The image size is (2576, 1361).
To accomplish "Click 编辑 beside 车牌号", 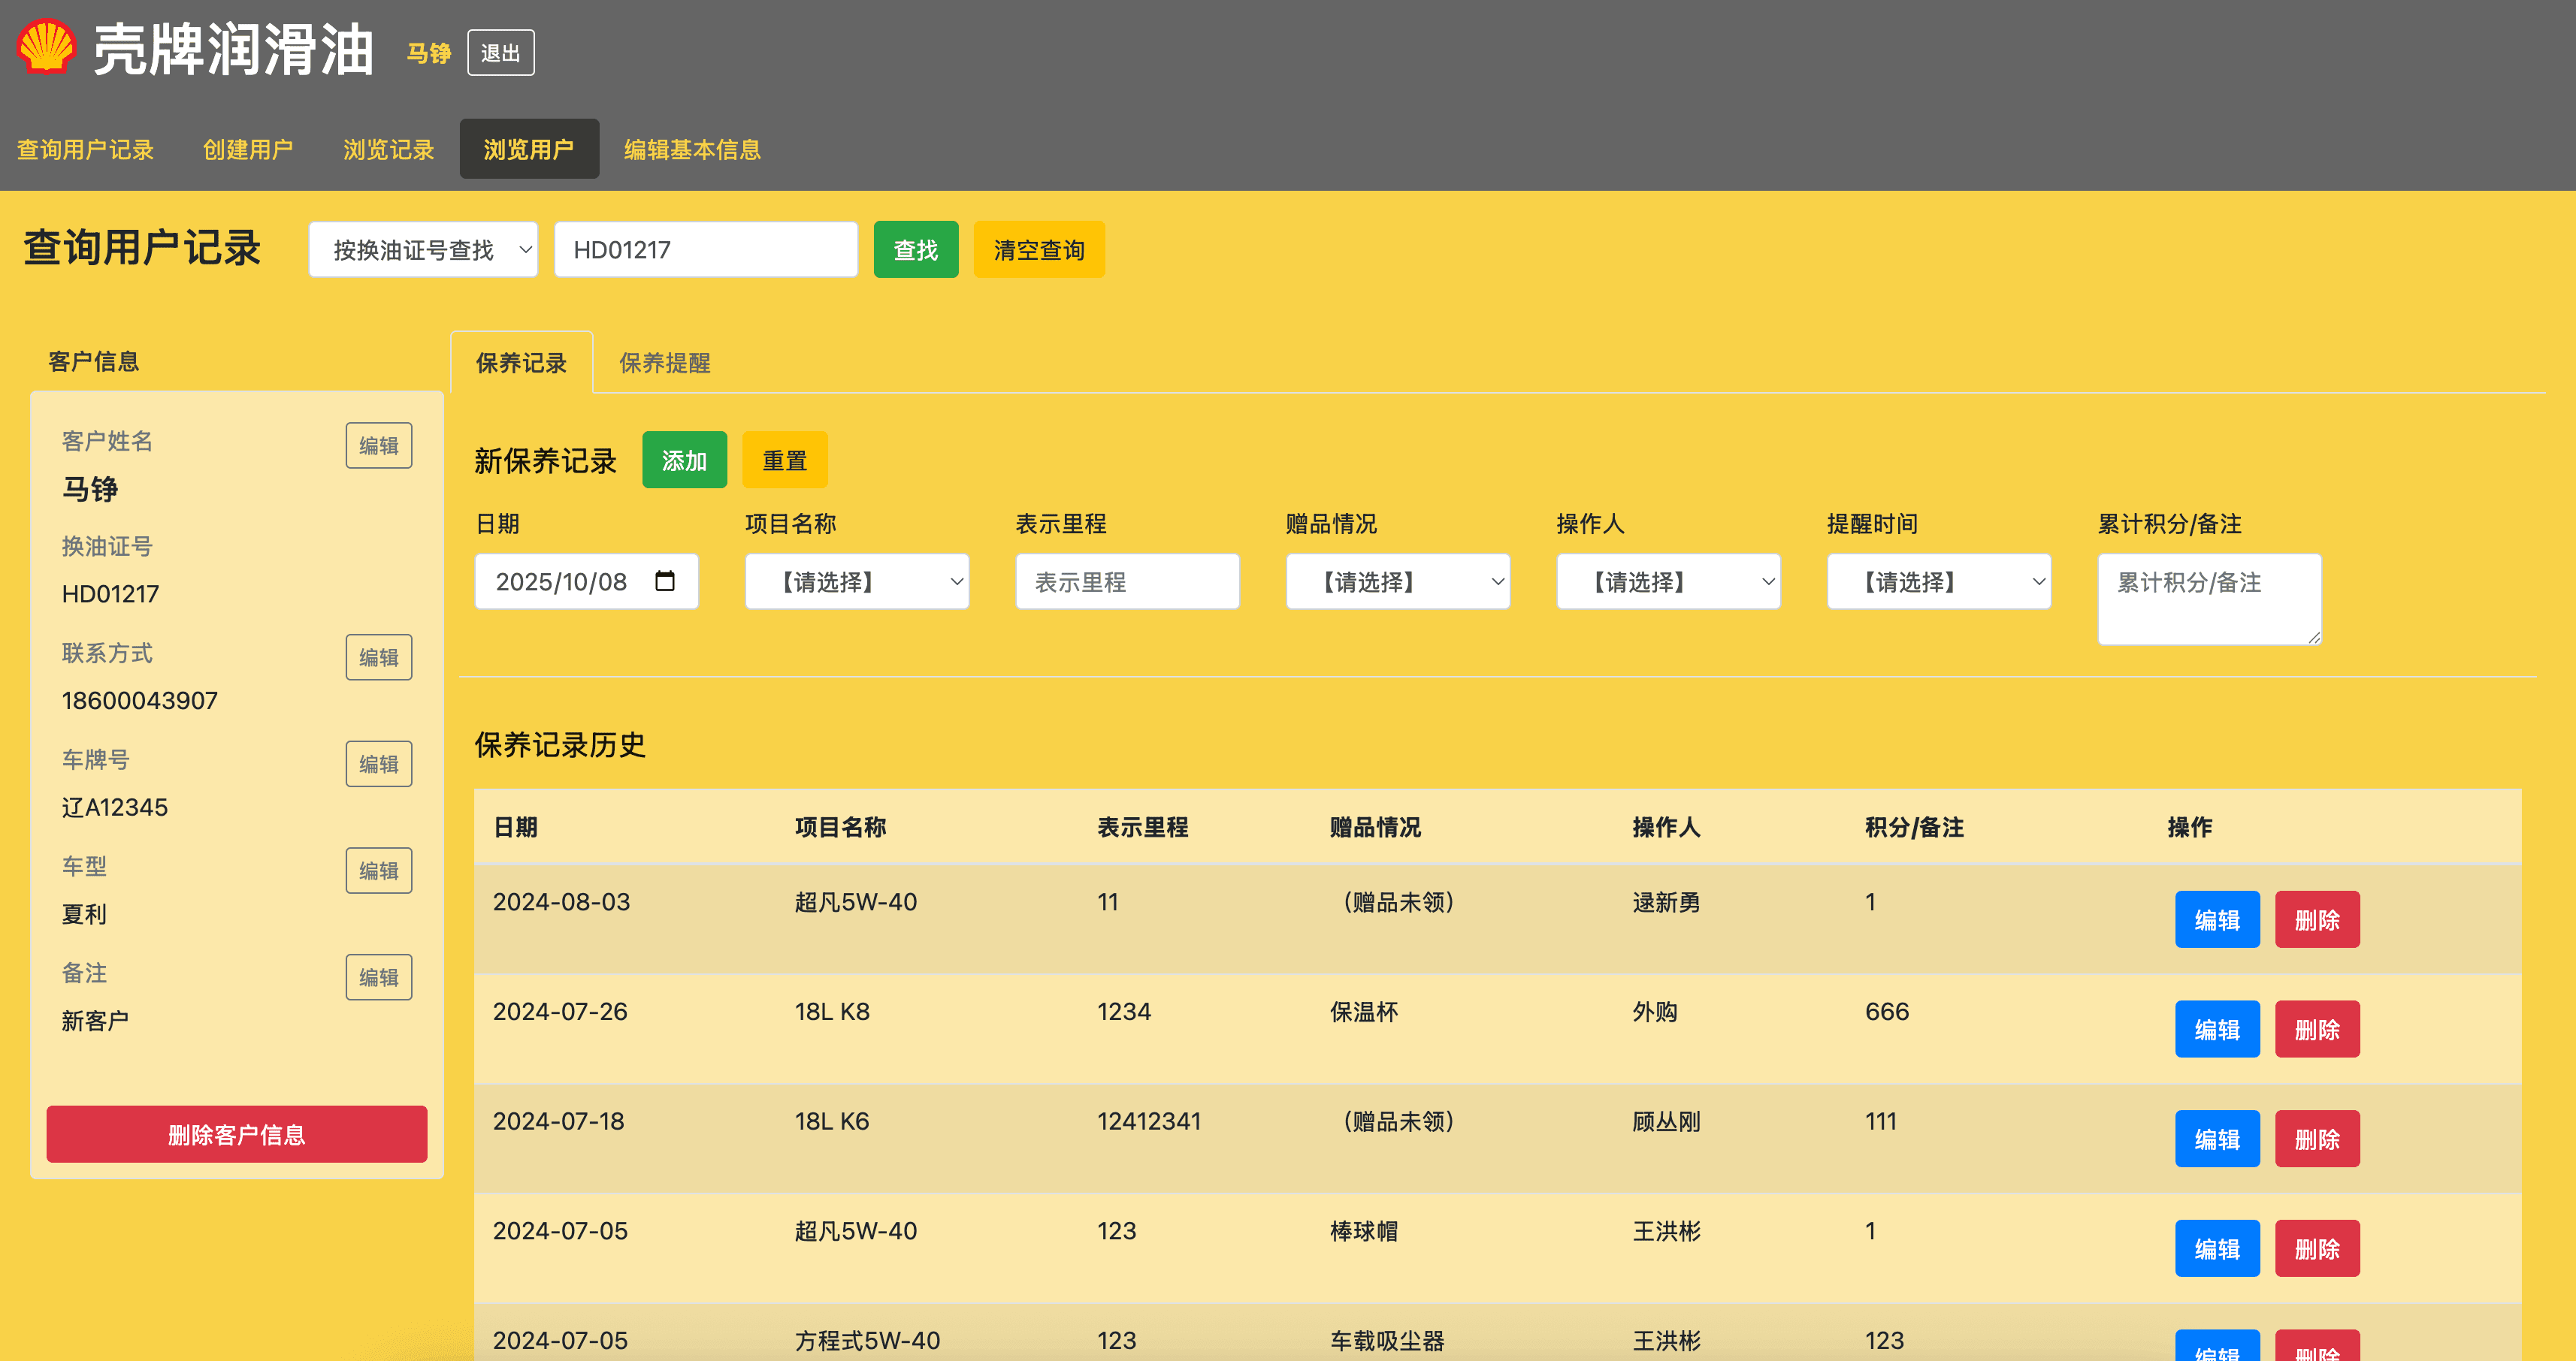I will [x=378, y=765].
